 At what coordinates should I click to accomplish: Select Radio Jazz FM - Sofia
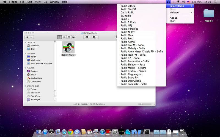(142, 55)
